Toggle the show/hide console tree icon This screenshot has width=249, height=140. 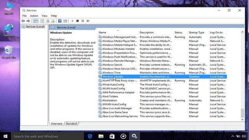[x=35, y=21]
